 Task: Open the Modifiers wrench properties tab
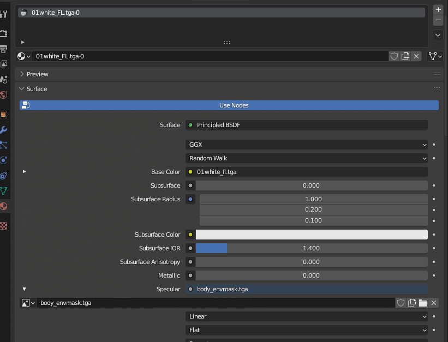(x=4, y=130)
